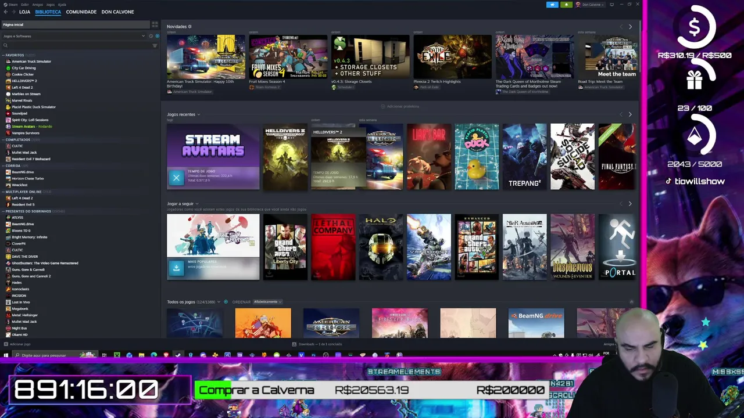744x418 pixels.
Task: Open Big Picture mode monitor icon
Action: pyautogui.click(x=611, y=5)
